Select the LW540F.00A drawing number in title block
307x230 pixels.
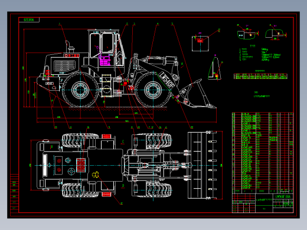click(x=283, y=196)
